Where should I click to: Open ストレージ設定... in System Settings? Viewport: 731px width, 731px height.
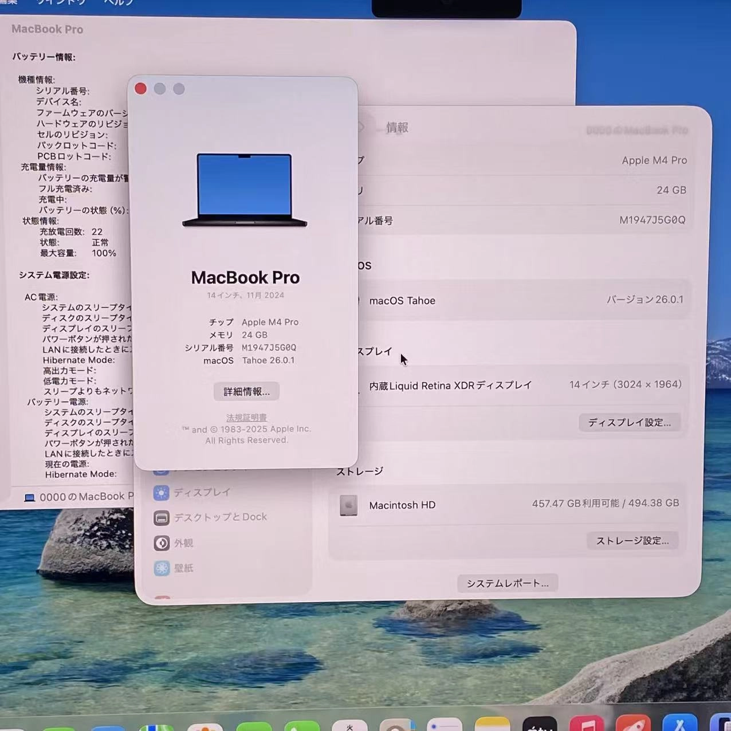pyautogui.click(x=632, y=540)
